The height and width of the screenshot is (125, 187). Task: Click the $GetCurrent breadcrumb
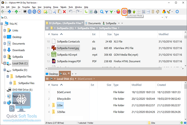coord(85,79)
